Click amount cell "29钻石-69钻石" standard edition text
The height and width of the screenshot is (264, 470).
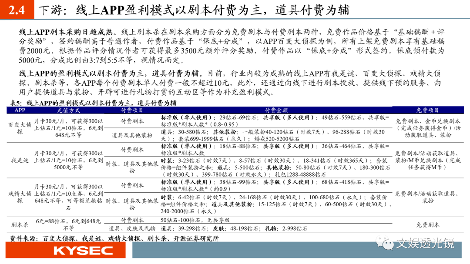(275, 121)
